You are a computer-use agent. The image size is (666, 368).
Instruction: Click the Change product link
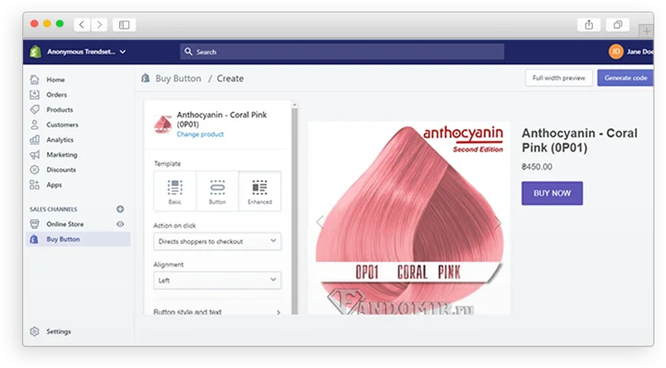200,135
